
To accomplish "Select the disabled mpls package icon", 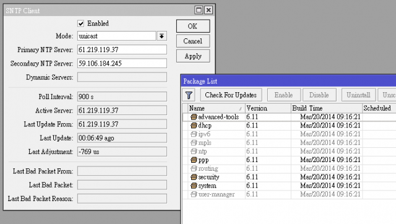I will coord(194,142).
